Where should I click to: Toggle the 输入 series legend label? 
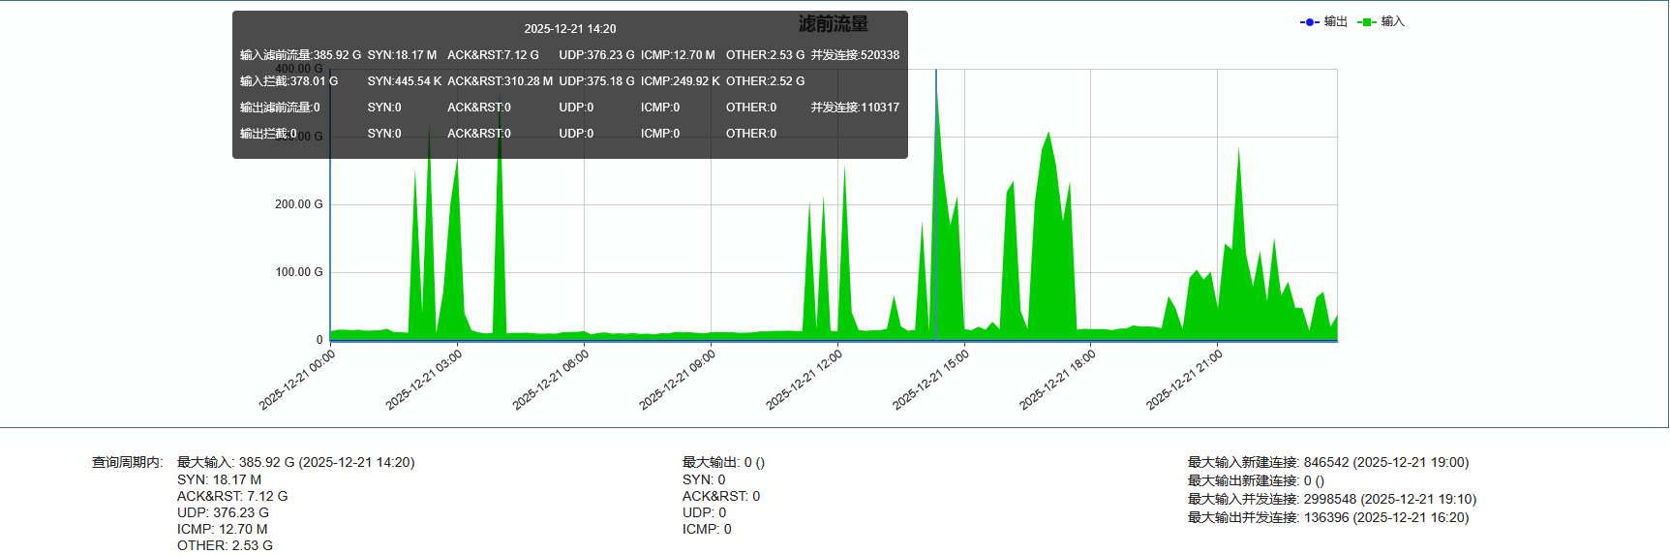[x=1393, y=21]
